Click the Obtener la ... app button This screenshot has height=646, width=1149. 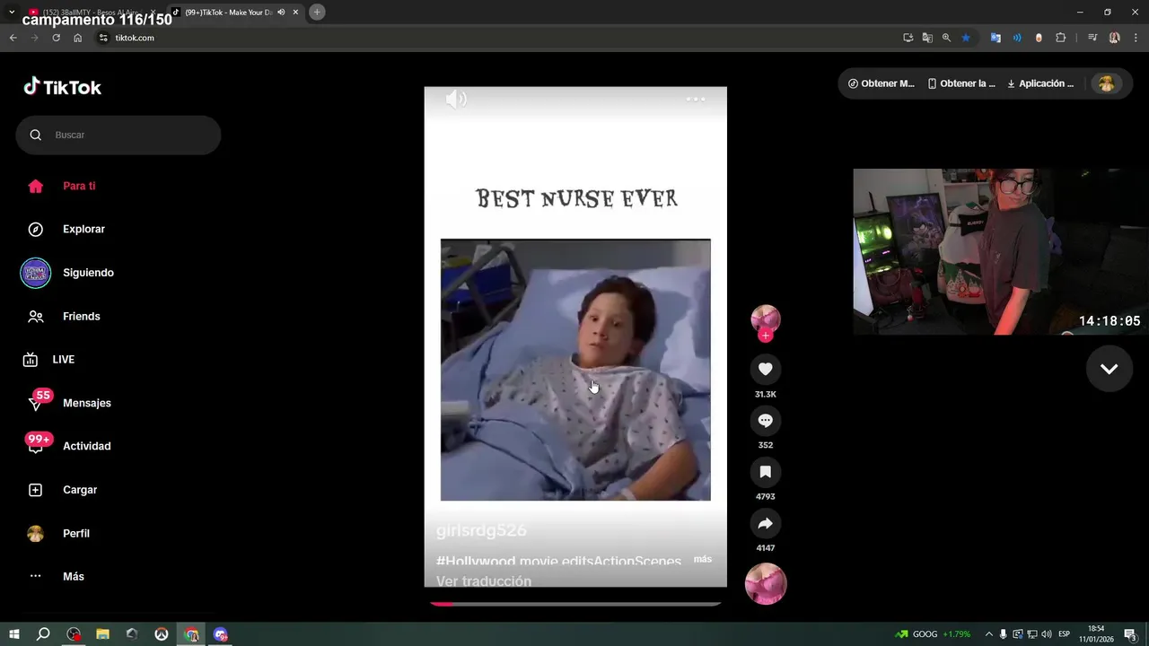tap(961, 83)
